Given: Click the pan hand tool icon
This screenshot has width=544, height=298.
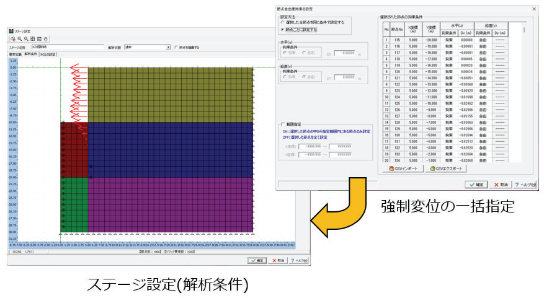Looking at the screenshot, I should [x=45, y=38].
